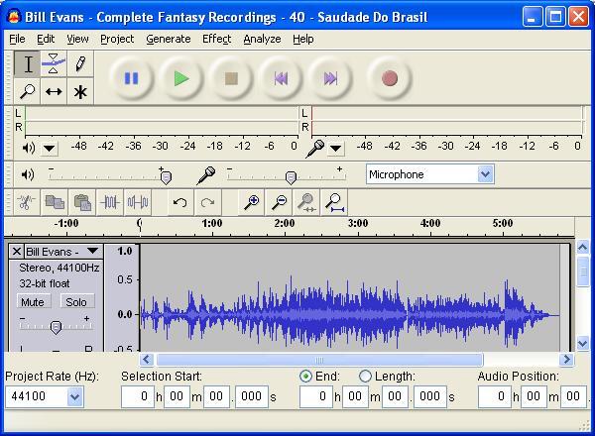Click the Cut scissors icon
595x436 pixels.
(x=26, y=202)
